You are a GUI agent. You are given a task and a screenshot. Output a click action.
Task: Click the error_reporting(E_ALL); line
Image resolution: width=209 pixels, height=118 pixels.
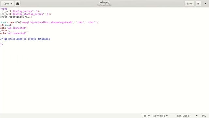(16, 17)
